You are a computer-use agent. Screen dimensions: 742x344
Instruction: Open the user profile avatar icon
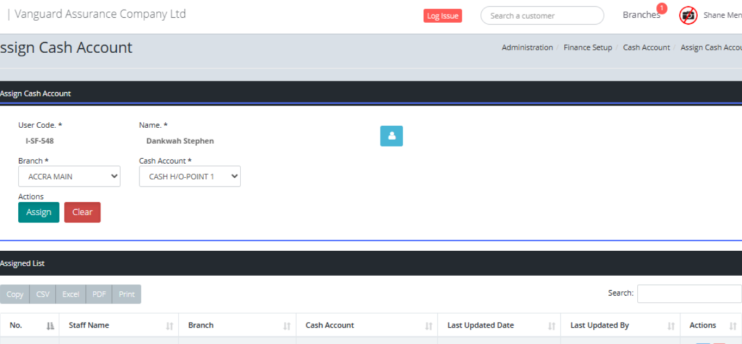coord(688,15)
